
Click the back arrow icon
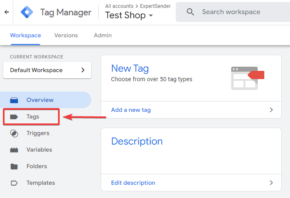(7, 12)
